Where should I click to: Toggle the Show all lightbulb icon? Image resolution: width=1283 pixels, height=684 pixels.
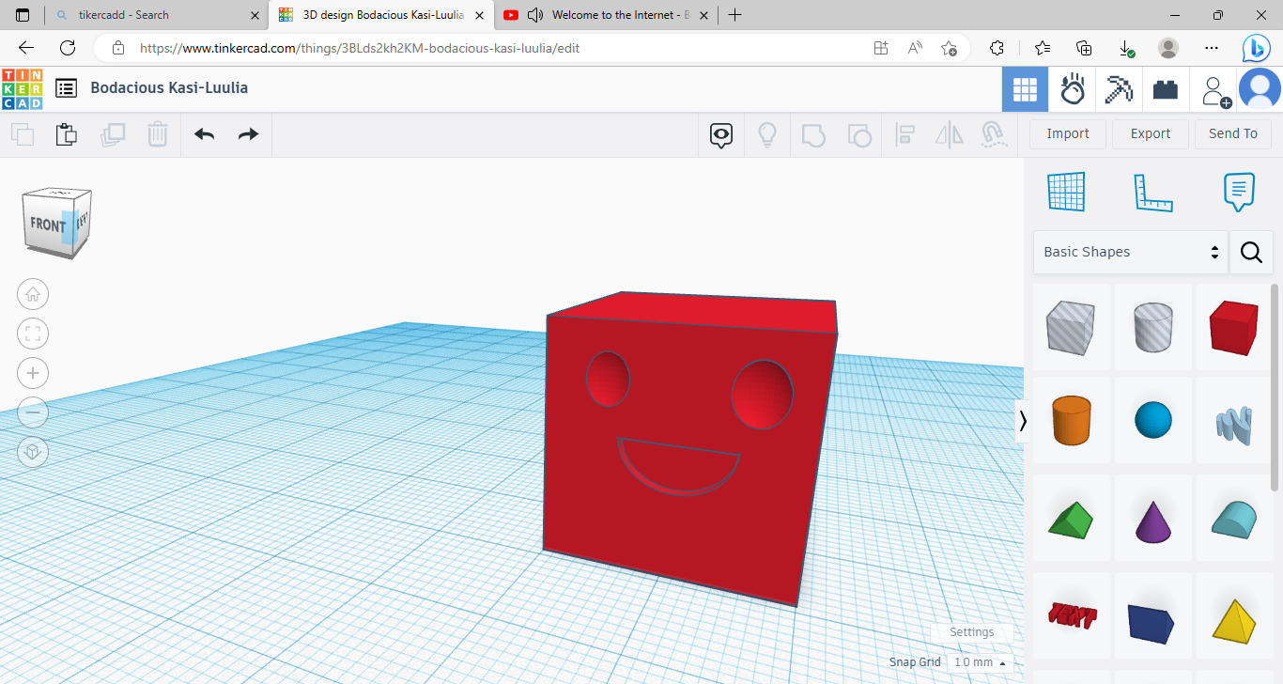(767, 135)
